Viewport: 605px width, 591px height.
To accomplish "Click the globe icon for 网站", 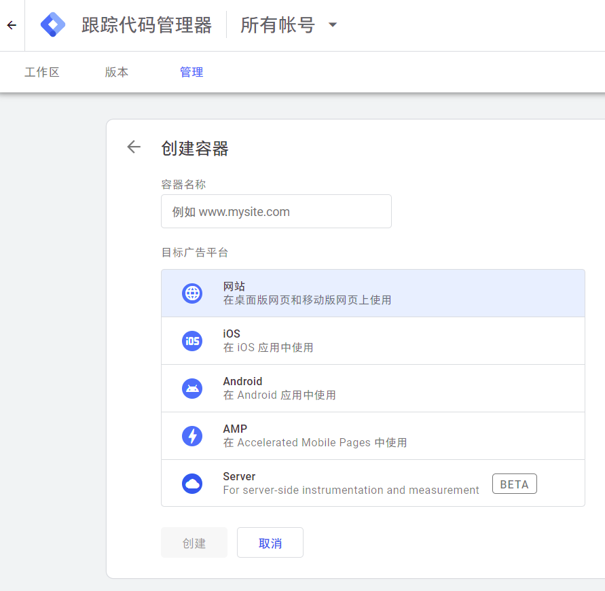I will click(192, 293).
